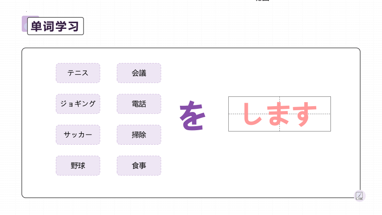
Task: Click the final pink す character
Action: click(x=305, y=114)
